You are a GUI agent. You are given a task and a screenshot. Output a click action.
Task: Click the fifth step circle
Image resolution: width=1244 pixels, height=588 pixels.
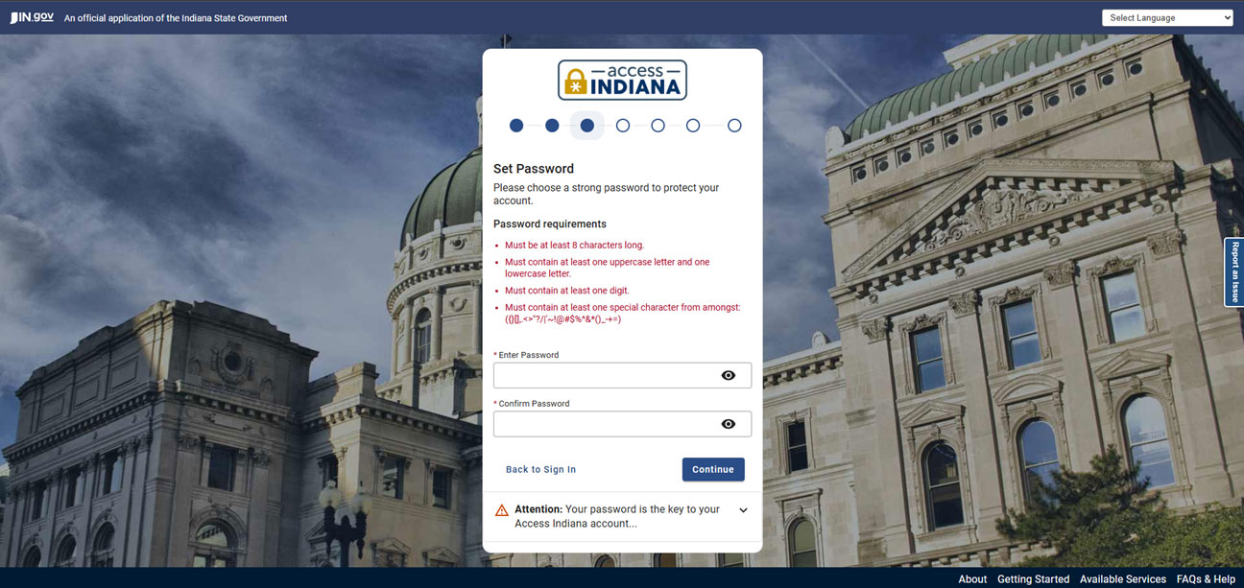pyautogui.click(x=658, y=126)
